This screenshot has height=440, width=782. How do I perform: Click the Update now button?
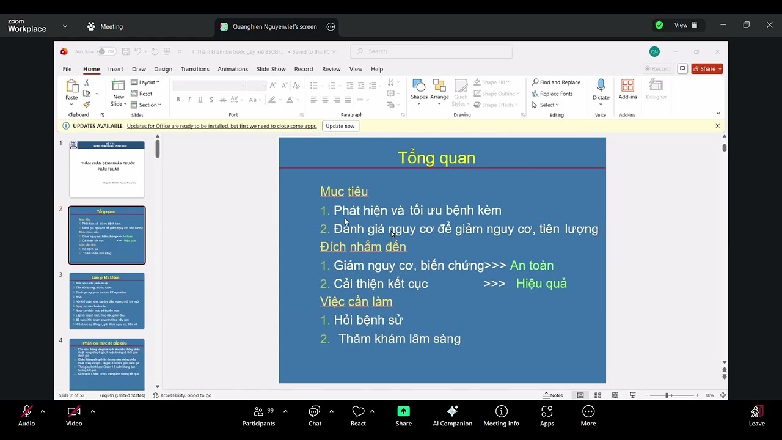(x=340, y=126)
